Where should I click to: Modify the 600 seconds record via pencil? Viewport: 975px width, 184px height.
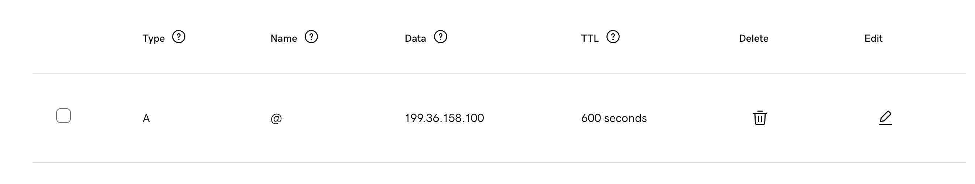pyautogui.click(x=885, y=118)
